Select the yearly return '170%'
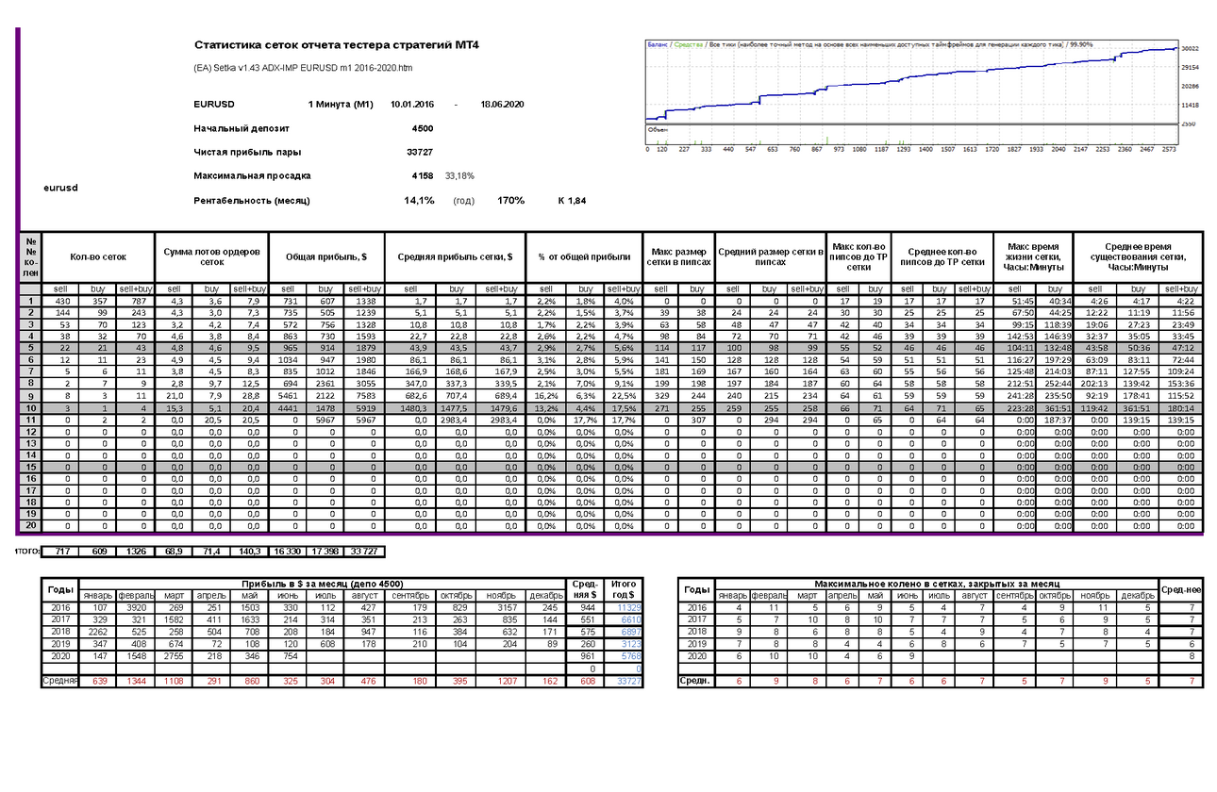 point(511,201)
